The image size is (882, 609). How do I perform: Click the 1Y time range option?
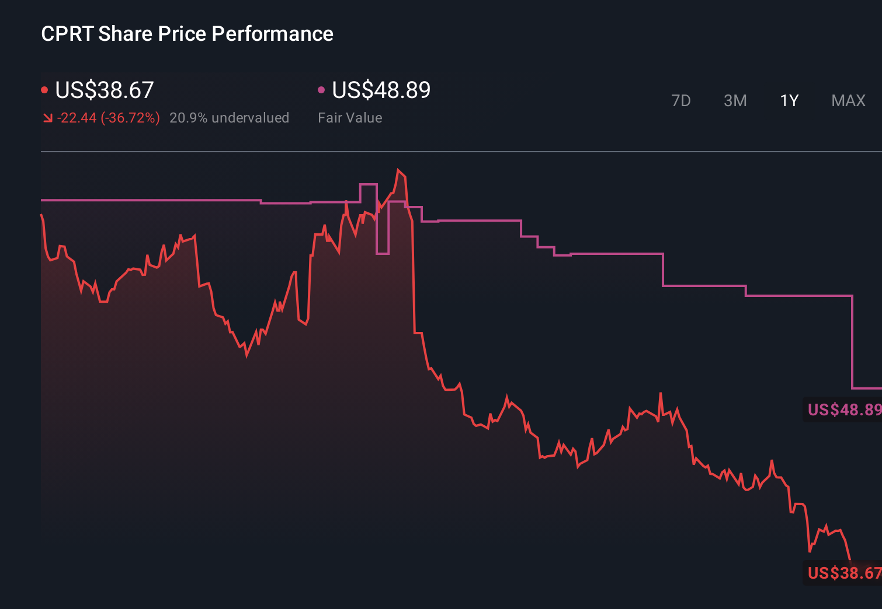[789, 100]
